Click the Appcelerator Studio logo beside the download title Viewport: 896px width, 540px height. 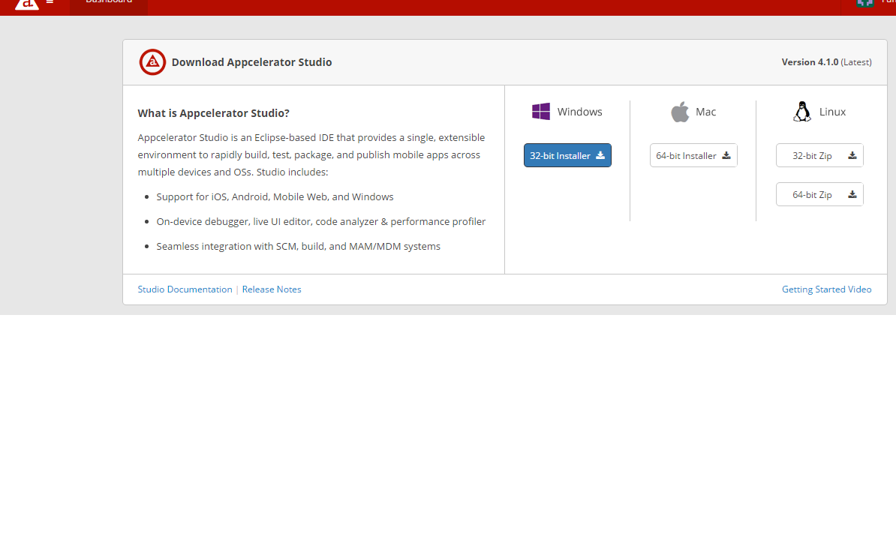[x=152, y=62]
